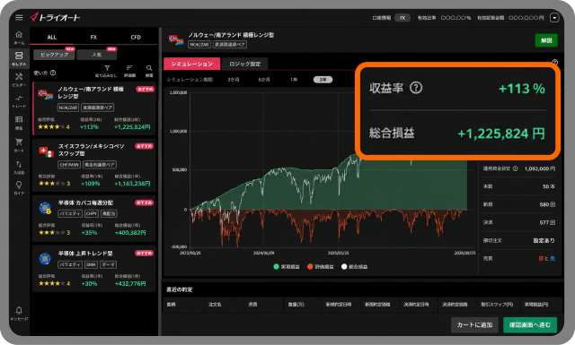Screen dimensions: 575x345
Task: Select the 3か月 simulation period
Action: 234,80
